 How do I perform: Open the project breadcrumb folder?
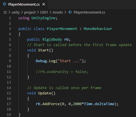pyautogui.click(x=30, y=12)
